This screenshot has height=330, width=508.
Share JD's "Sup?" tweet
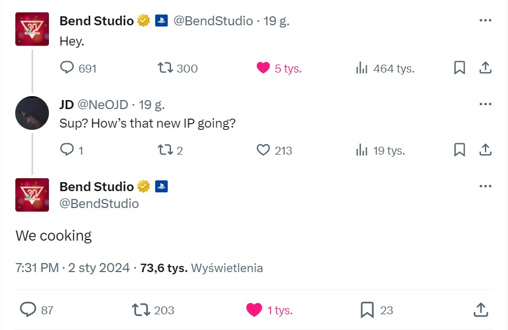pos(485,150)
